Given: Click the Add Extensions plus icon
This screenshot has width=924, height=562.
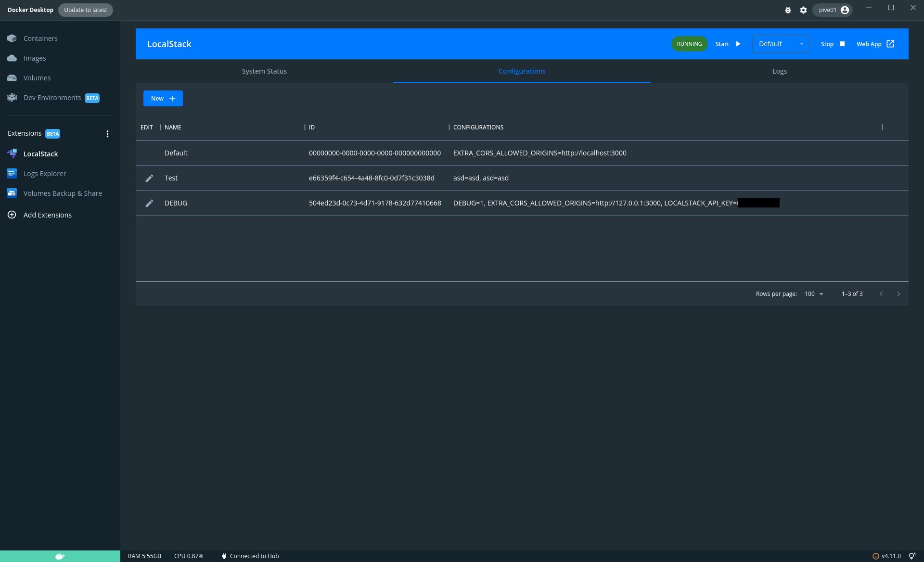Looking at the screenshot, I should click(x=12, y=215).
